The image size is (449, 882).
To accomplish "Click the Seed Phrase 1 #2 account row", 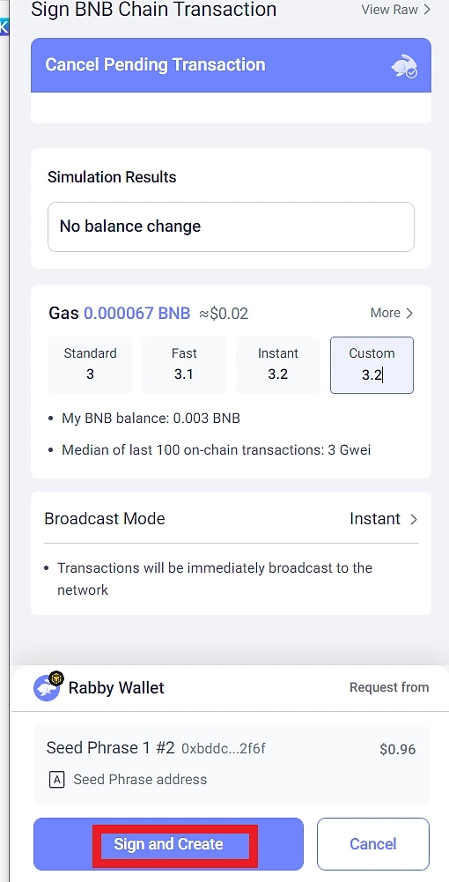I will click(231, 764).
